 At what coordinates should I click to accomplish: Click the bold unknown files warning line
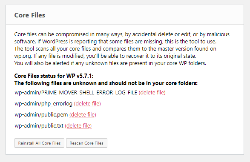click(x=106, y=83)
